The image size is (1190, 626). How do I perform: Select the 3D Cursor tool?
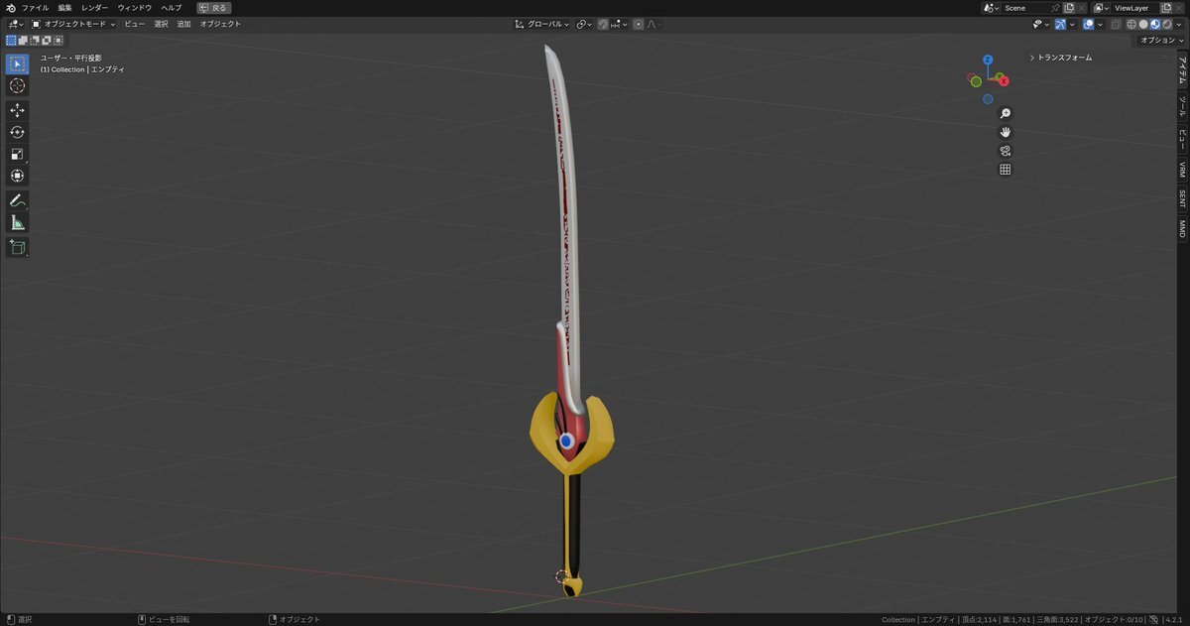[17, 86]
